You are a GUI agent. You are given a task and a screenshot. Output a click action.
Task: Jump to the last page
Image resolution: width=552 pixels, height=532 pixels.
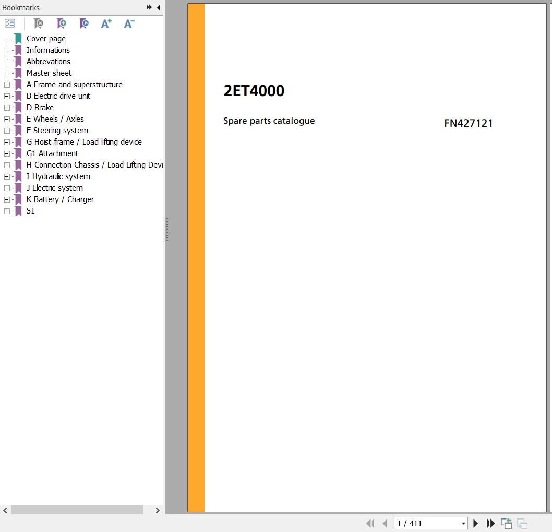tap(491, 523)
